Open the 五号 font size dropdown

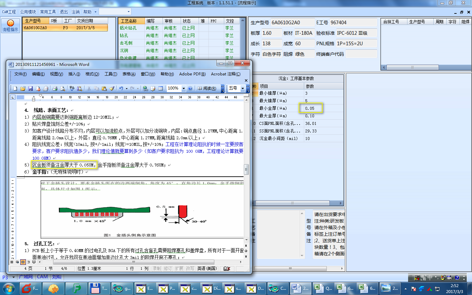243,88
